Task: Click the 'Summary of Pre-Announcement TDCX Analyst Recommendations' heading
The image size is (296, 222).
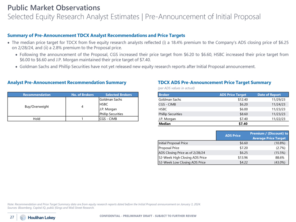Action: click(96, 35)
